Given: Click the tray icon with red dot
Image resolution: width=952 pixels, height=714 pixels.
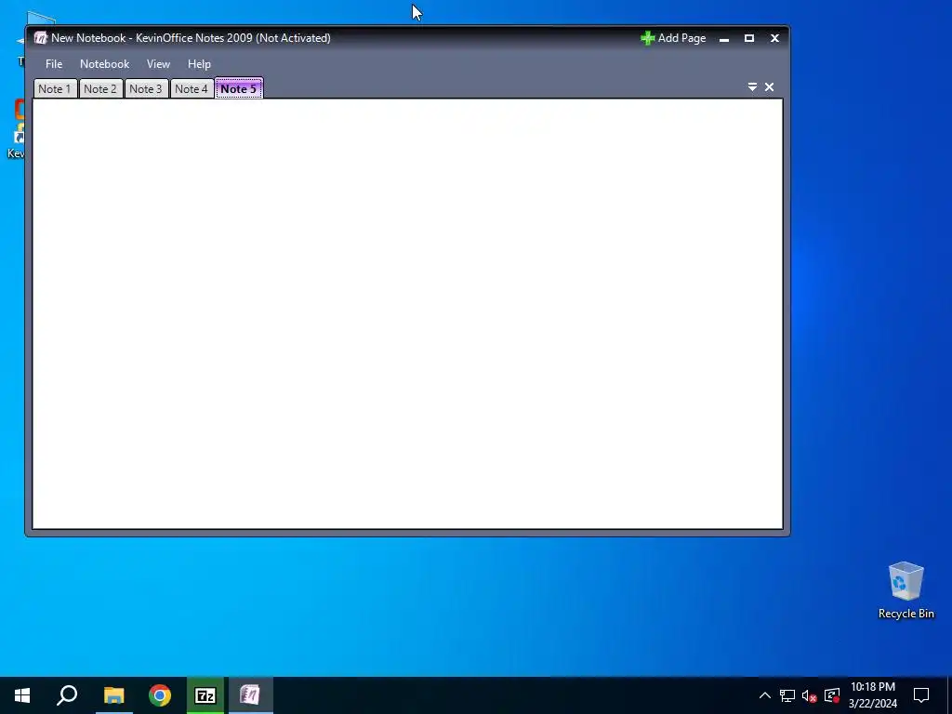Looking at the screenshot, I should pos(832,695).
